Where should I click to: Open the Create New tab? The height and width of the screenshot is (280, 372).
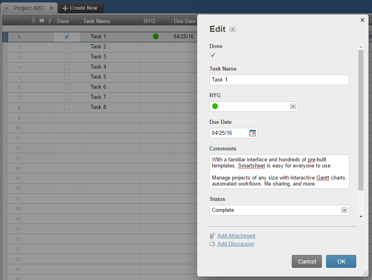coord(80,8)
